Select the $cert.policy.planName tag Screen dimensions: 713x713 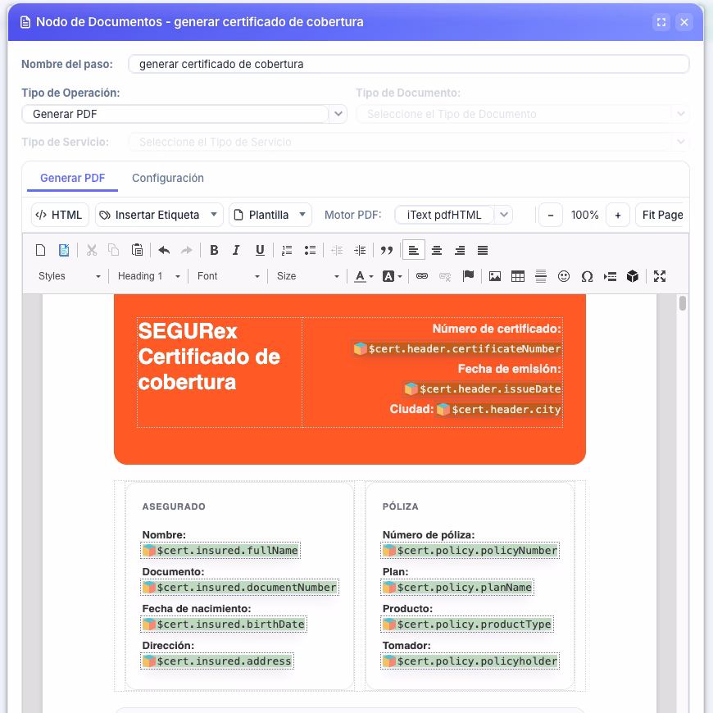457,588
